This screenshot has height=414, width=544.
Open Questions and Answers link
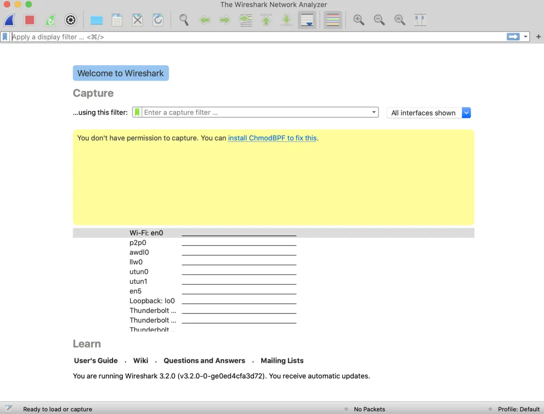pos(204,361)
